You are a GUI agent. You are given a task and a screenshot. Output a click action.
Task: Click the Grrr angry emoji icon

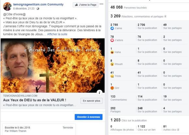coord(112,88)
